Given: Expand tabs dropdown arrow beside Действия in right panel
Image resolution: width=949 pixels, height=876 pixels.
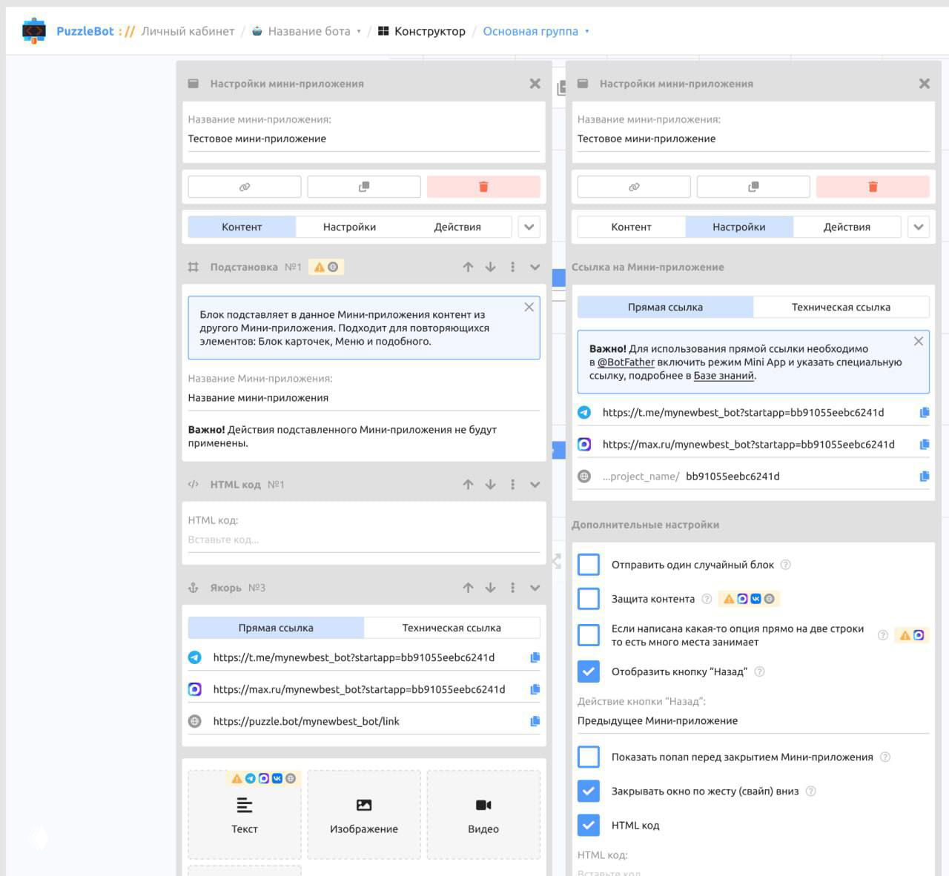Looking at the screenshot, I should 918,227.
